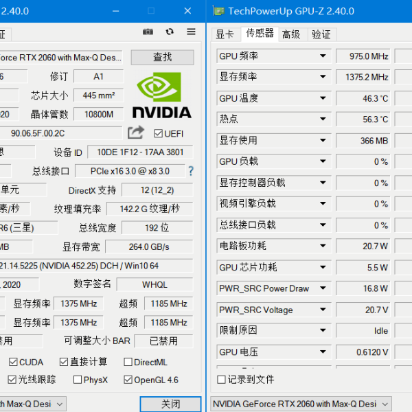Click the 10800M transistor count value
Viewport: 412px width, 412px height.
pos(99,114)
